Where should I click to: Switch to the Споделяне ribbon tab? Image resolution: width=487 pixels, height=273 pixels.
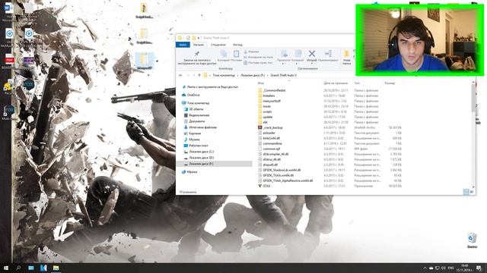pyautogui.click(x=218, y=45)
